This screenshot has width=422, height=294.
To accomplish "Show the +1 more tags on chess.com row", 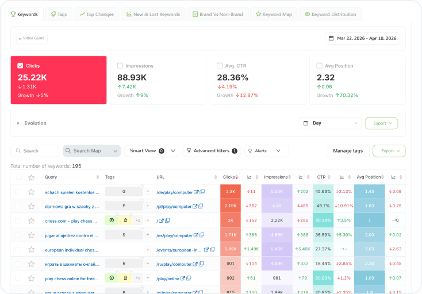I will (138, 220).
